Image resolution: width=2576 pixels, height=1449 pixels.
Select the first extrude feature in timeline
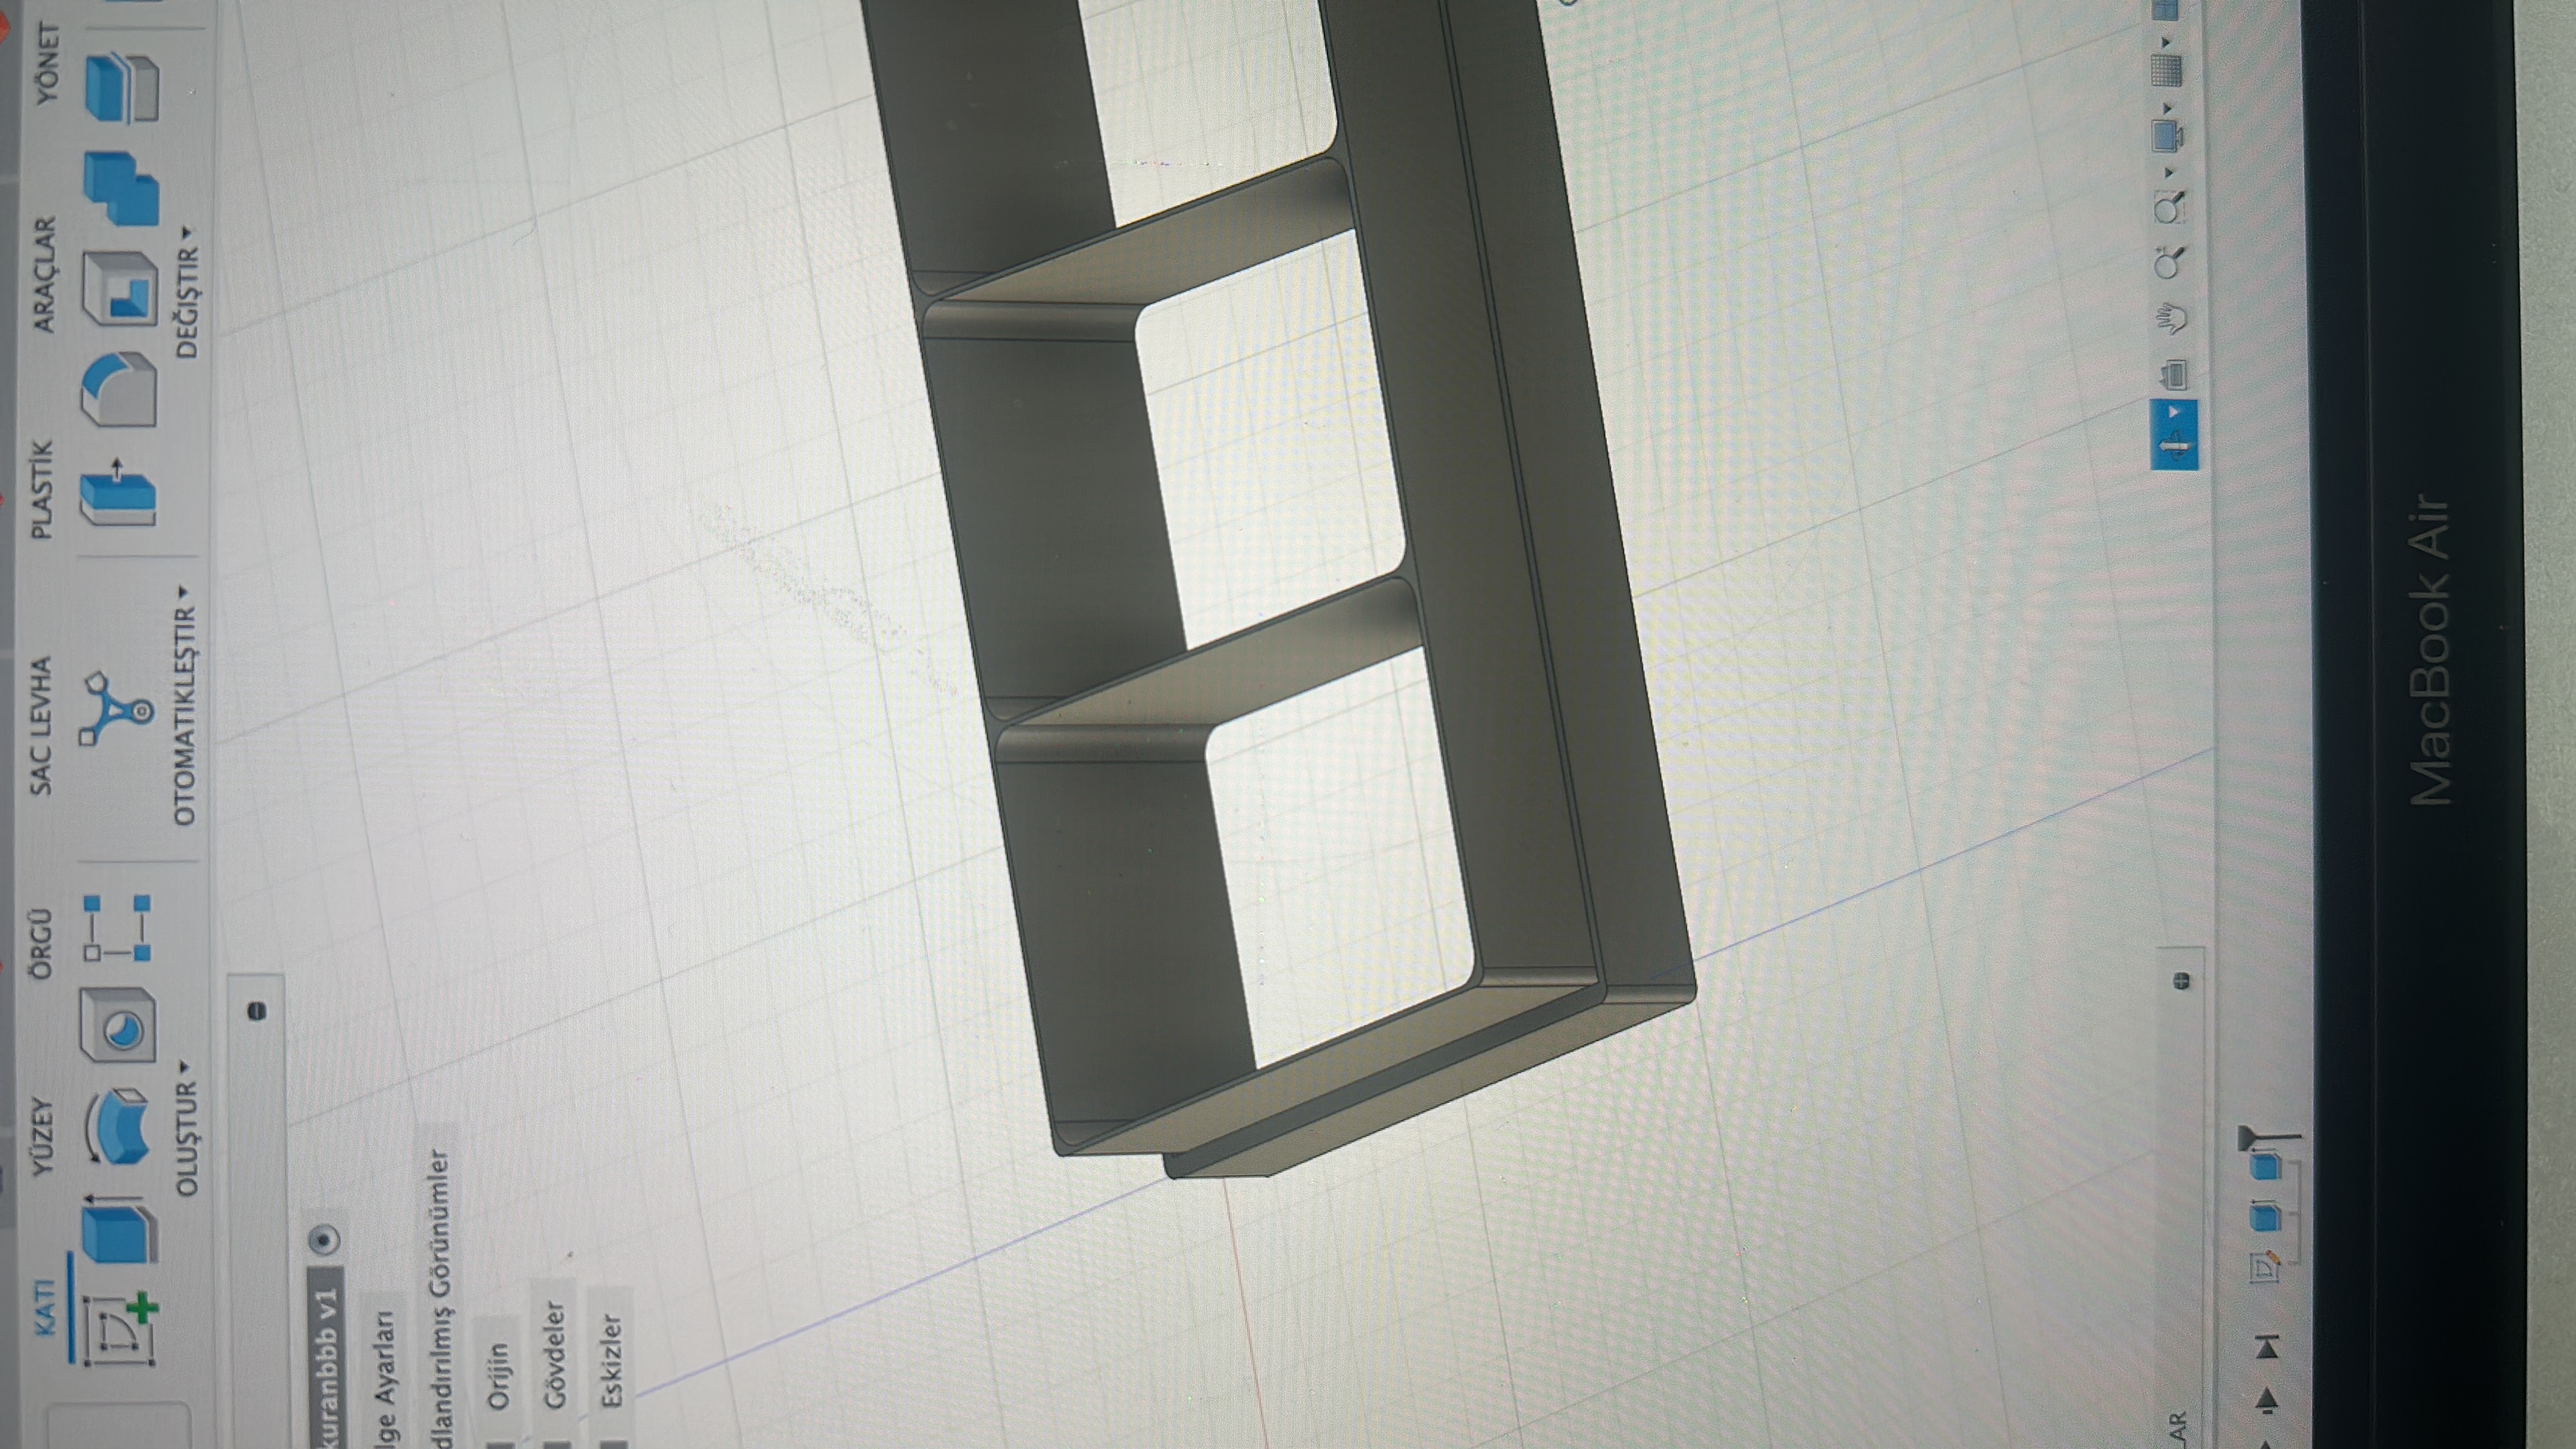[2266, 1217]
